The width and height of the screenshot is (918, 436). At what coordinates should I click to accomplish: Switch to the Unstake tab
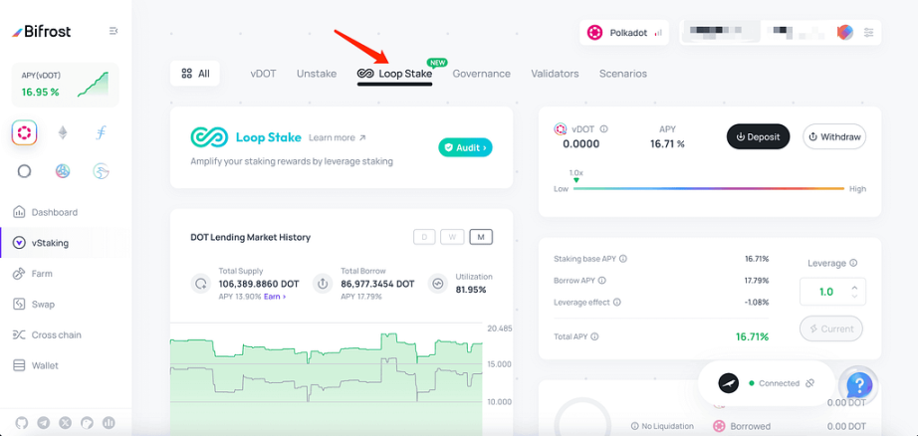pyautogui.click(x=317, y=74)
